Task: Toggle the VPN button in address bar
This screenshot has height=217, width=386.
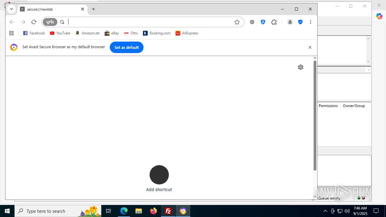Action: pos(50,22)
